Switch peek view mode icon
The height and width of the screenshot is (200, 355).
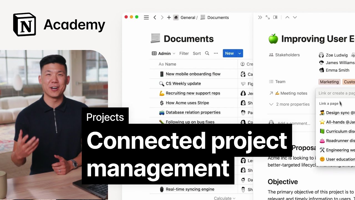tap(275, 17)
